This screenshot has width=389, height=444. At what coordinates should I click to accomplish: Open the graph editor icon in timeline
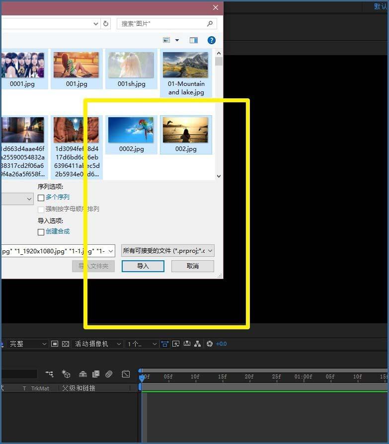pos(126,374)
